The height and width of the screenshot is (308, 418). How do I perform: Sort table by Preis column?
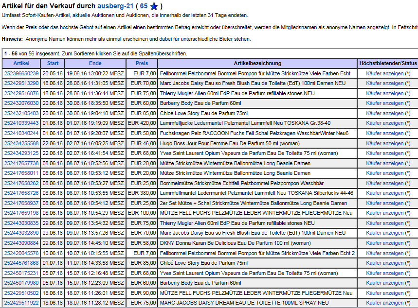coord(142,63)
